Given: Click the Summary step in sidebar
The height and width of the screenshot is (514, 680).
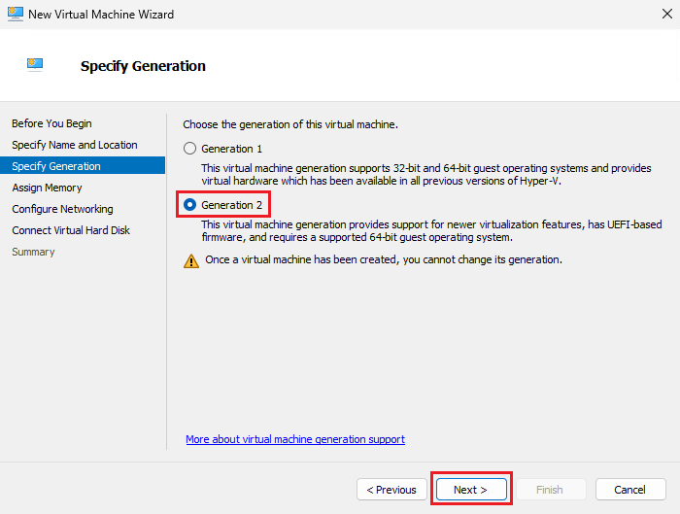Looking at the screenshot, I should tap(33, 252).
